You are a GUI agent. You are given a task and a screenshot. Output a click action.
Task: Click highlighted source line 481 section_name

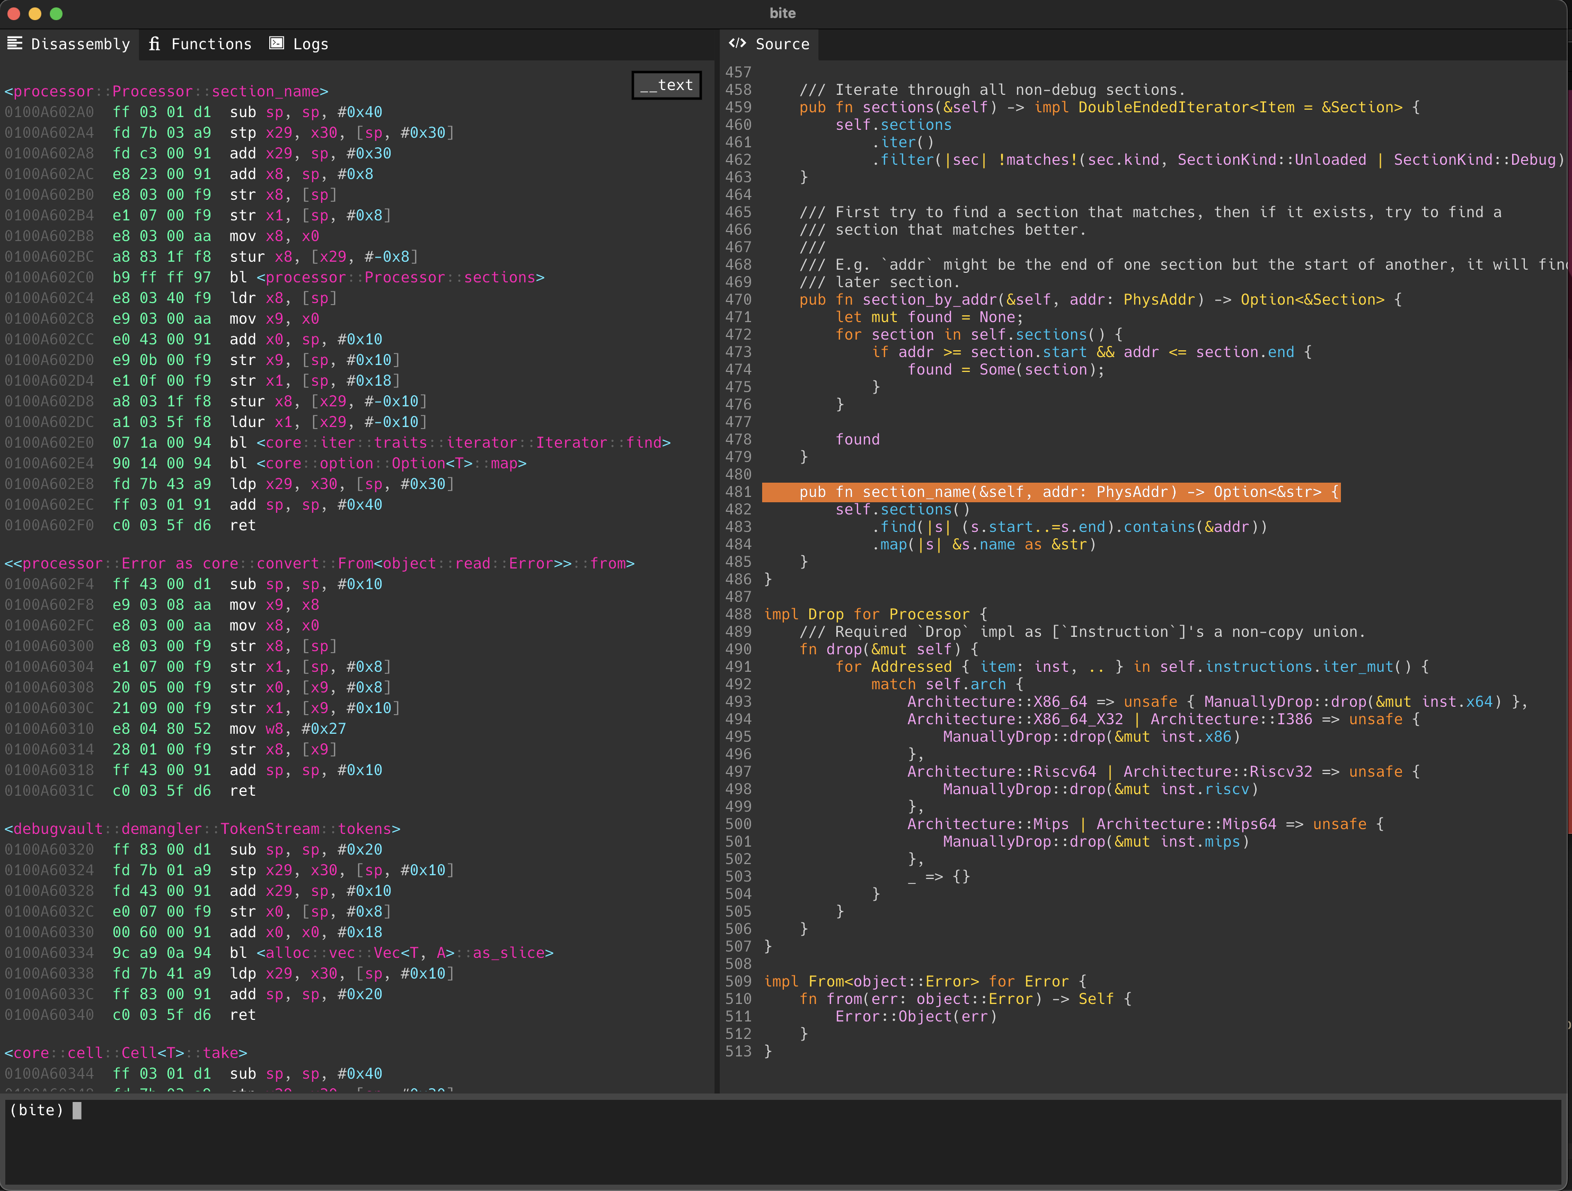pyautogui.click(x=1050, y=492)
